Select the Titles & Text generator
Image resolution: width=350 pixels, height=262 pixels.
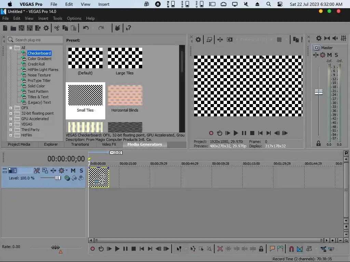click(x=38, y=97)
